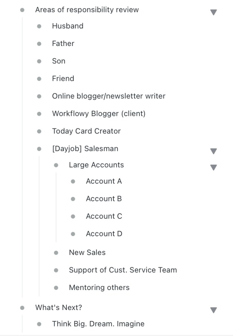233x336 pixels.
Task: Open Account A using its bullet
Action: coord(73,181)
